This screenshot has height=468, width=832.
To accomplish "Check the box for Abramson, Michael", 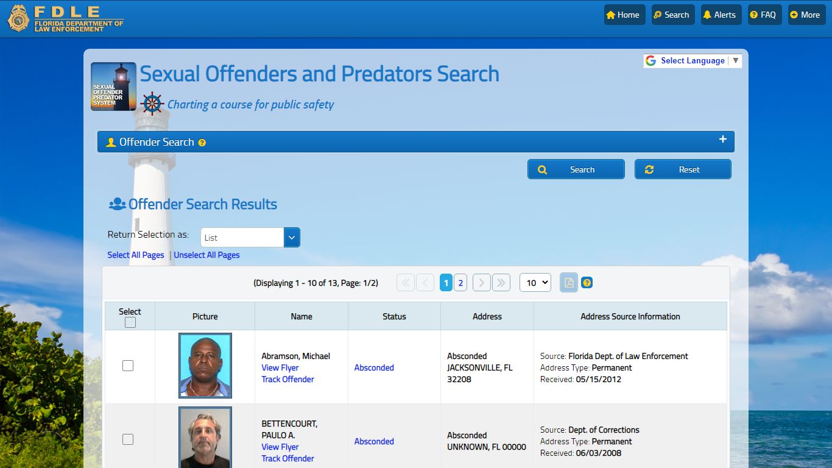I will pos(128,366).
